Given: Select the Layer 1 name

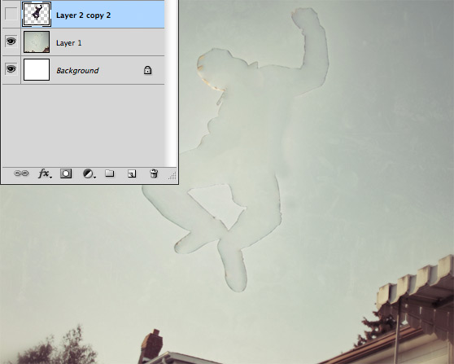Looking at the screenshot, I should tap(69, 43).
